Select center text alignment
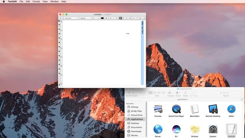Screen dimensions: 245x138 [123, 18]
